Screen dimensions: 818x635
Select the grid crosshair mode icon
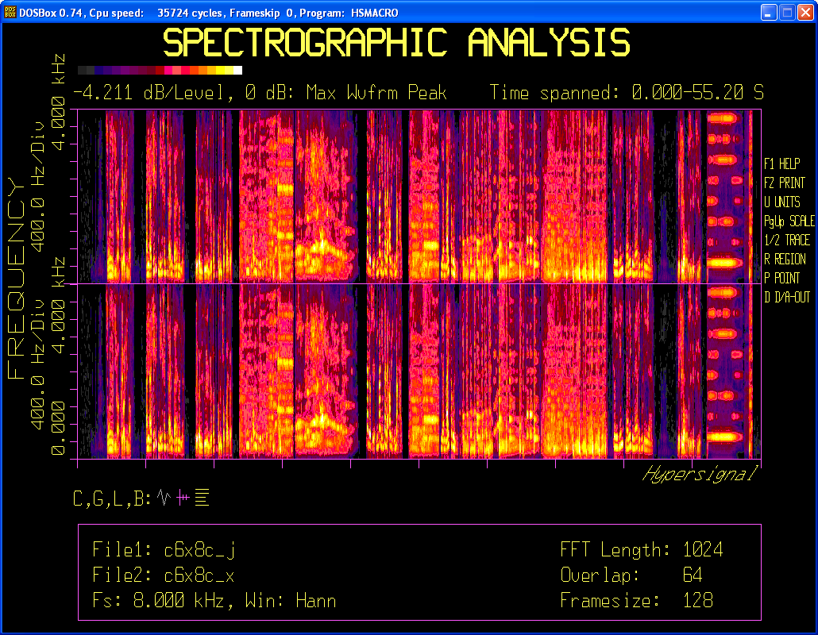(183, 498)
